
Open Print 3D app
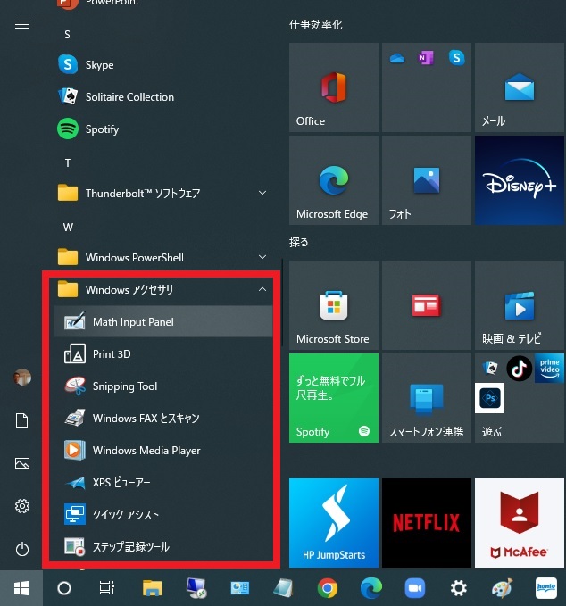point(112,354)
